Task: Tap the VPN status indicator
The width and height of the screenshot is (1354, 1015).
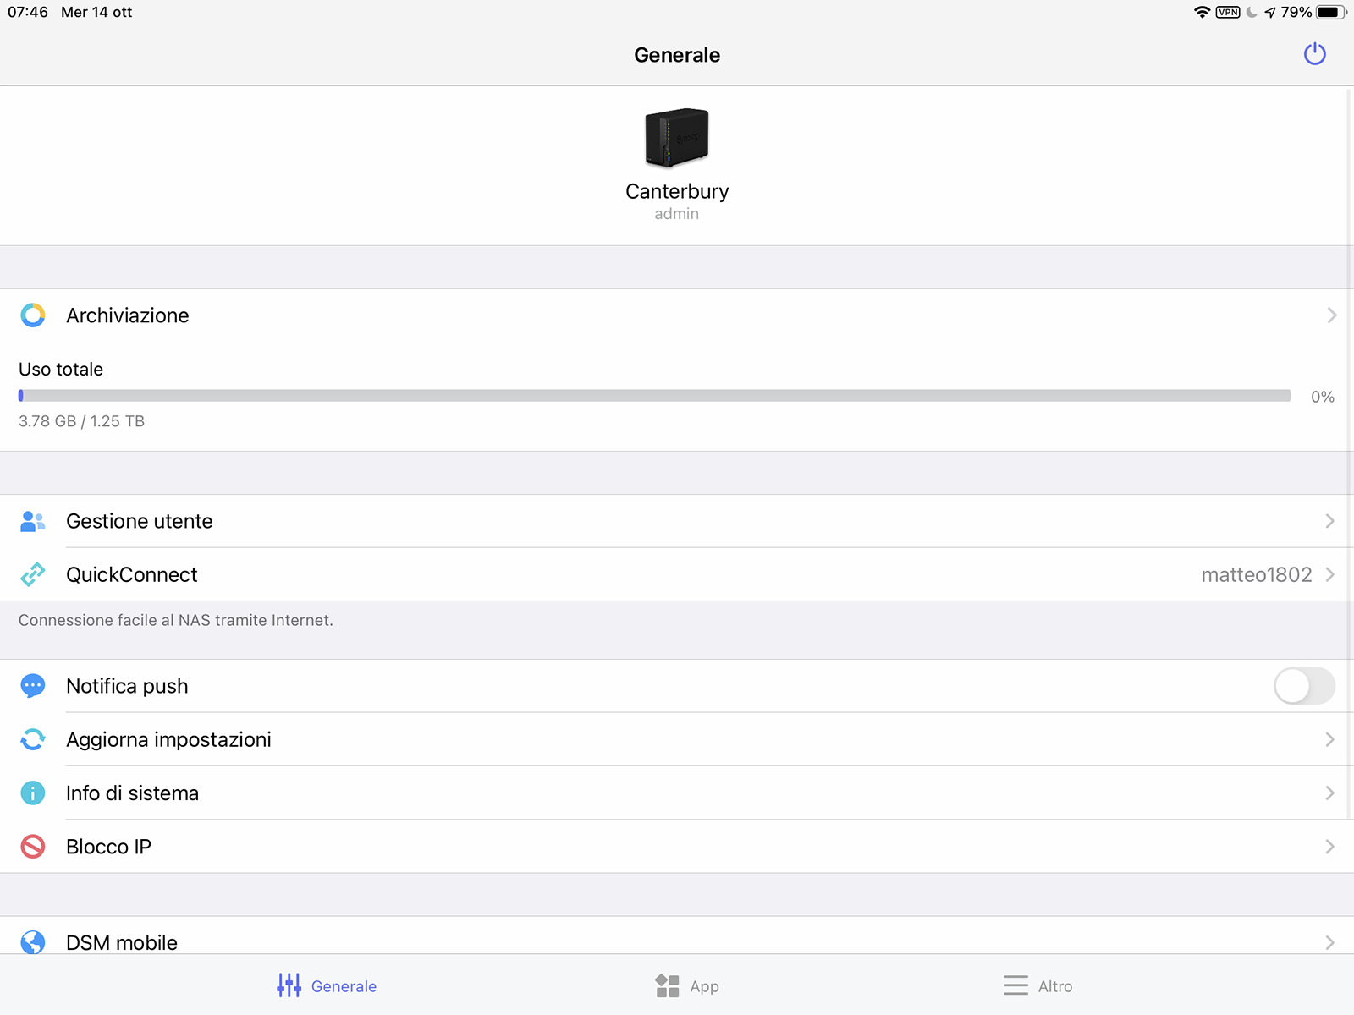Action: (x=1228, y=12)
